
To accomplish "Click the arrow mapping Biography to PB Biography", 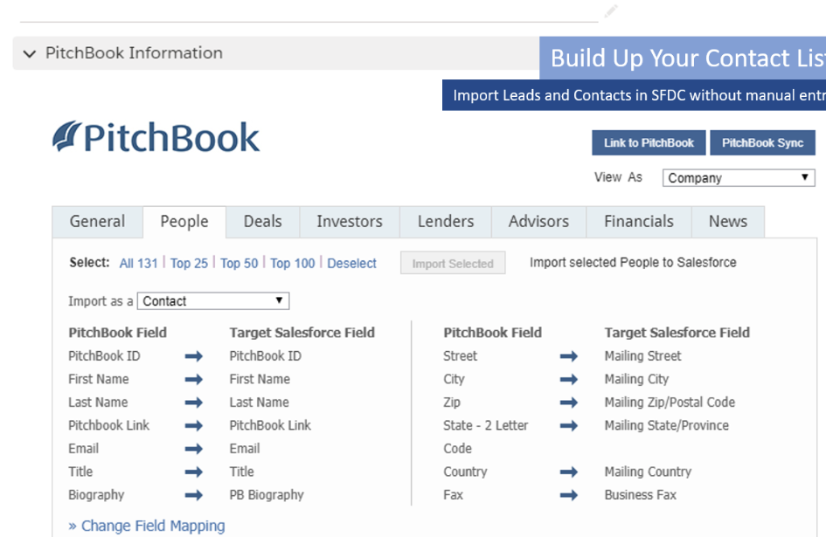I will pyautogui.click(x=191, y=494).
